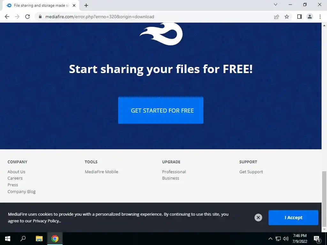Click GET STARTED FOR FREE button
The image size is (327, 245).
click(161, 110)
